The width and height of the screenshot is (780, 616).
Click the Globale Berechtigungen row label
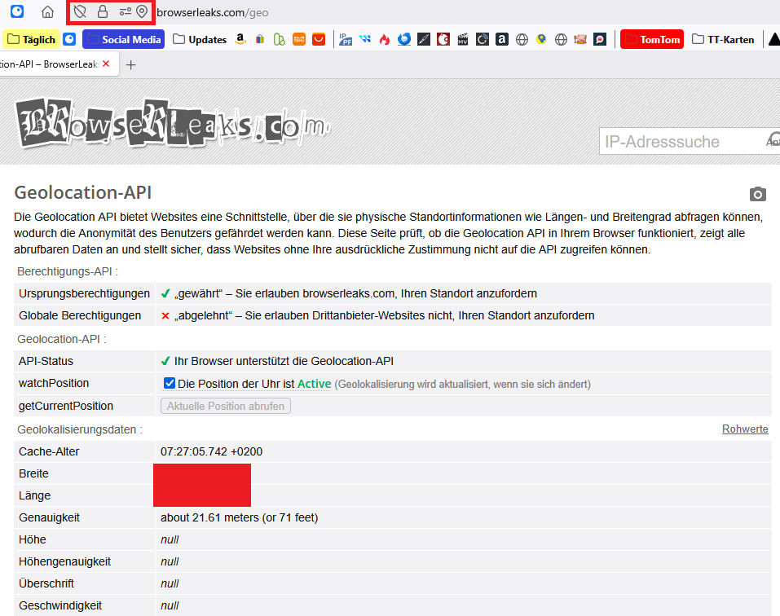(x=80, y=315)
